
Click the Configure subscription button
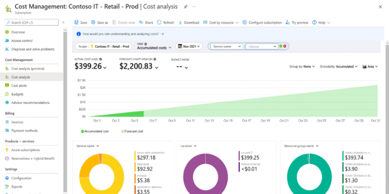pos(262,22)
